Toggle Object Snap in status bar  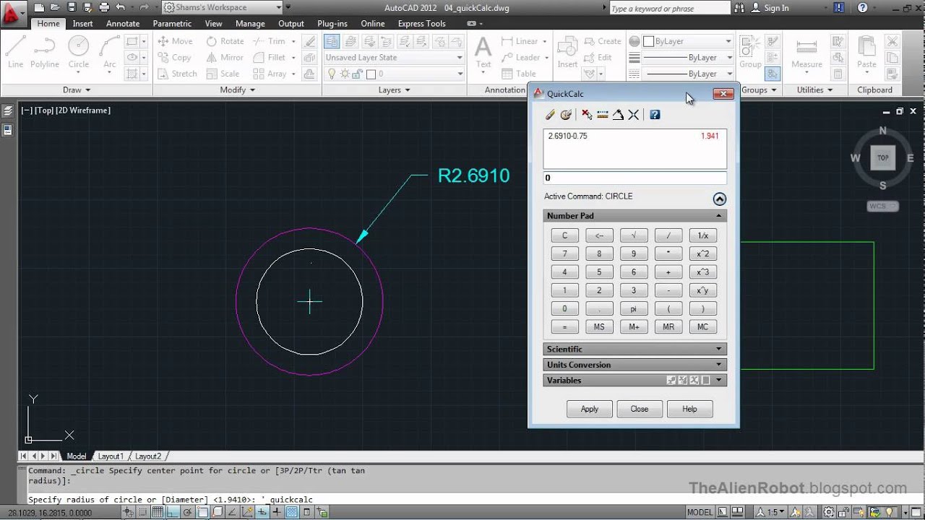coord(203,512)
